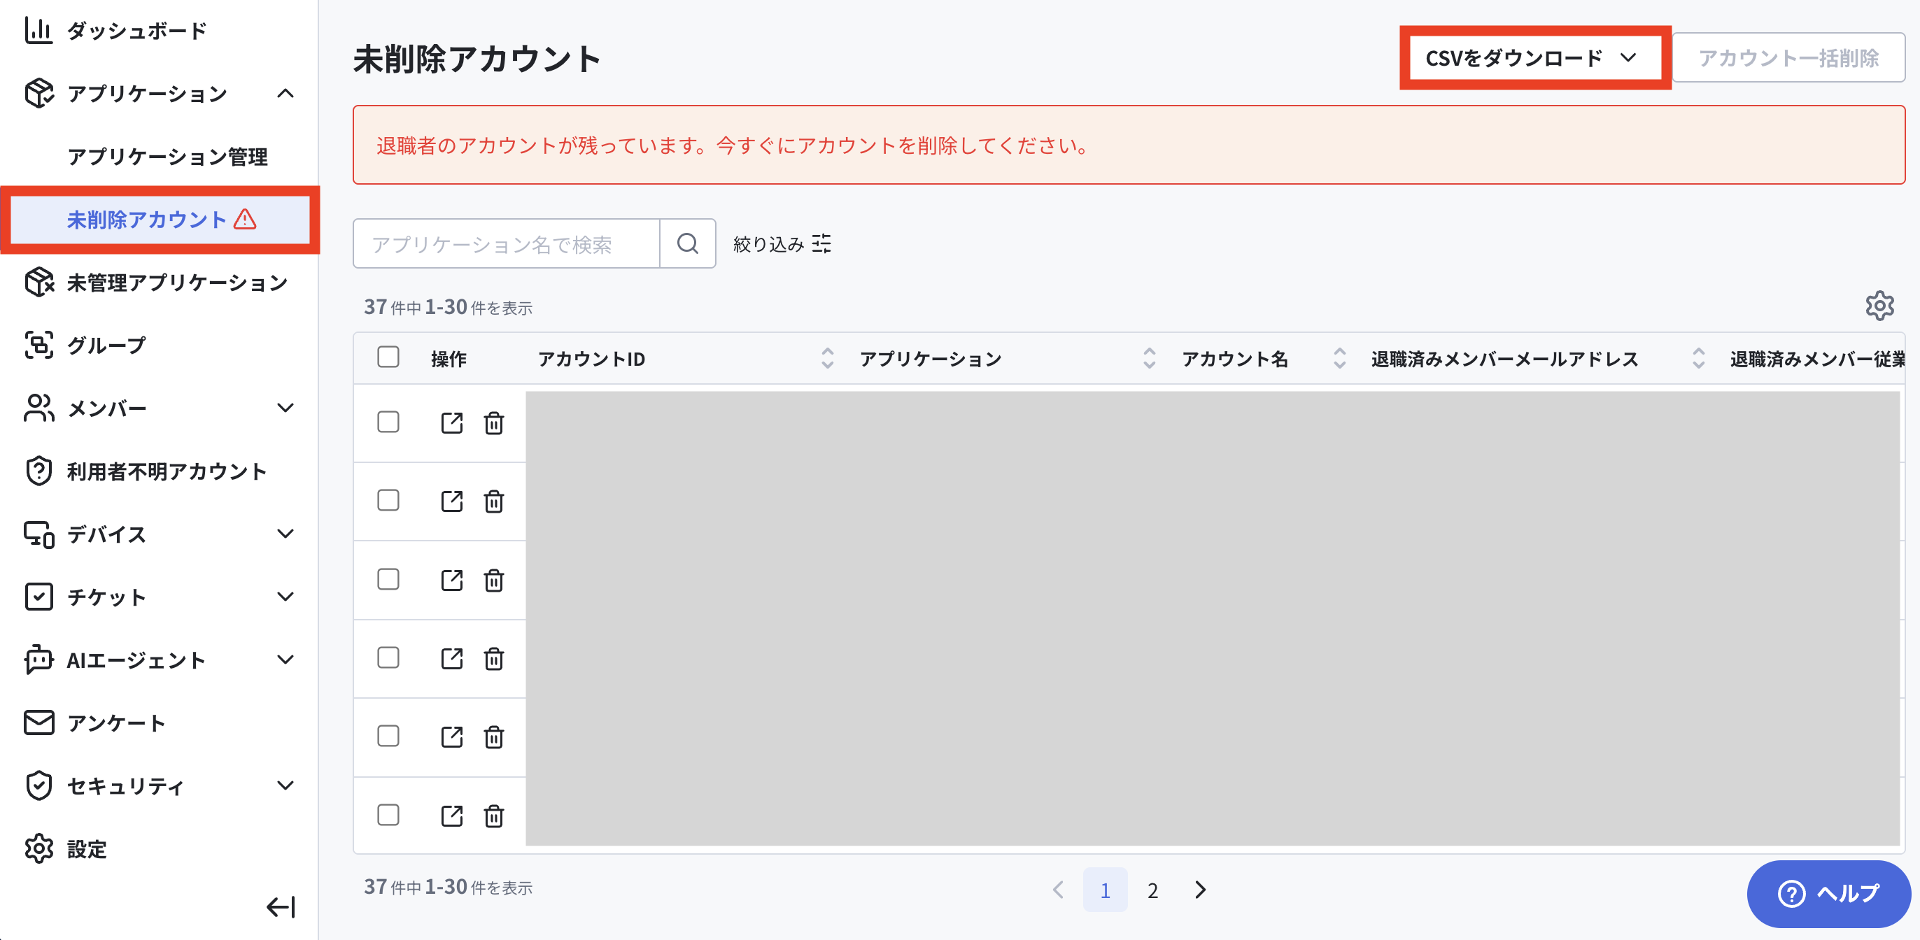Click the warning triangle beside 未削除アカウント
This screenshot has width=1920, height=940.
click(x=245, y=219)
